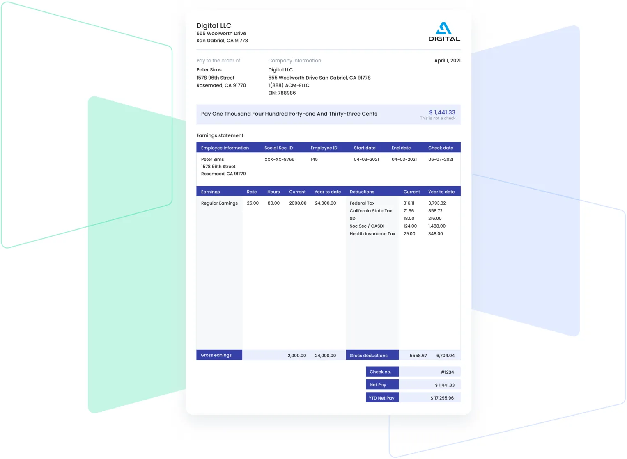The width and height of the screenshot is (627, 459).
Task: Click 'Health Insurance Tax' deduction row
Action: coord(372,234)
